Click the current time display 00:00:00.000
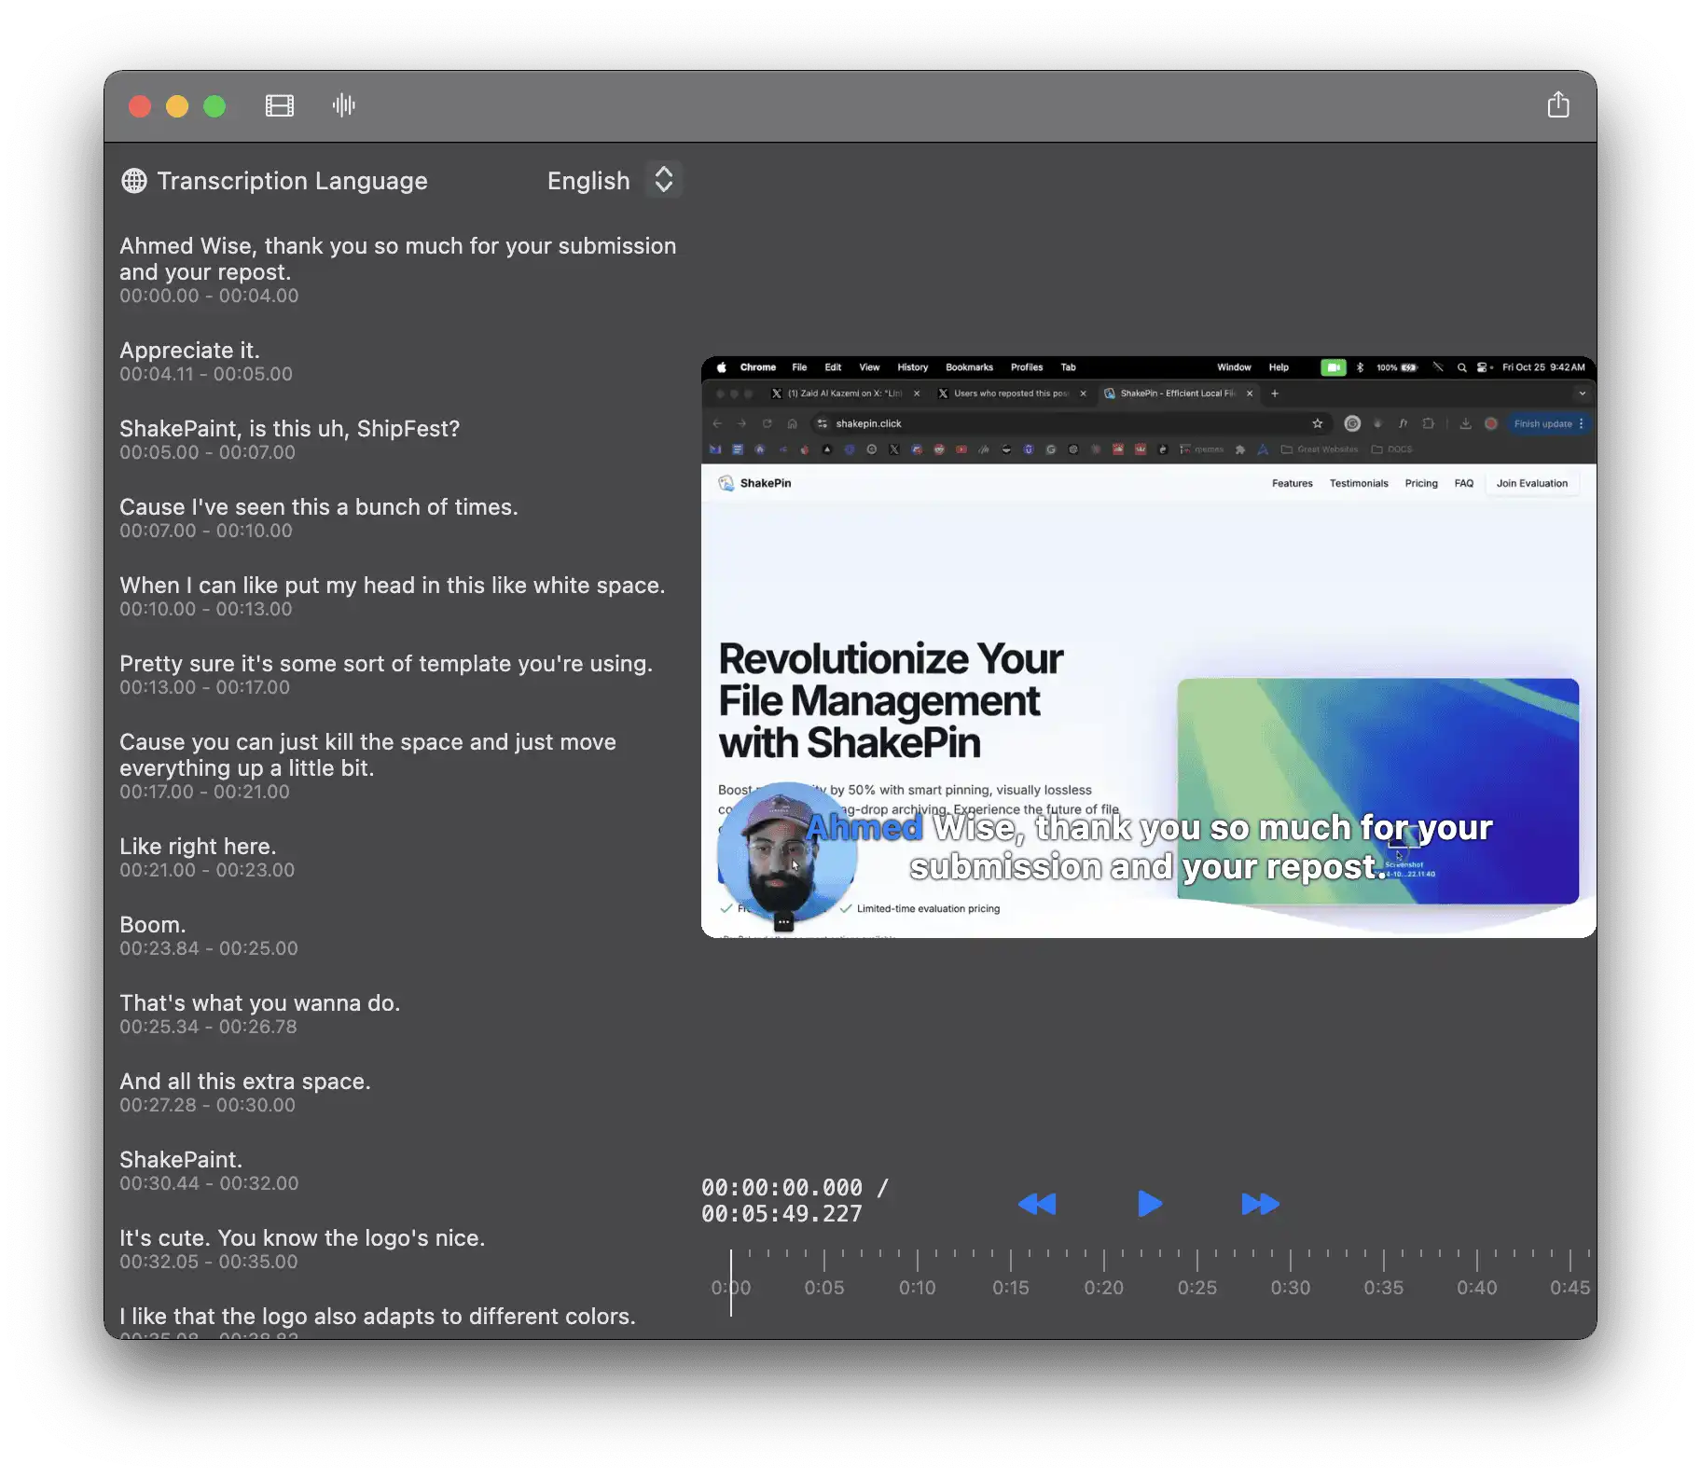Viewport: 1701px width, 1477px height. pos(781,1188)
